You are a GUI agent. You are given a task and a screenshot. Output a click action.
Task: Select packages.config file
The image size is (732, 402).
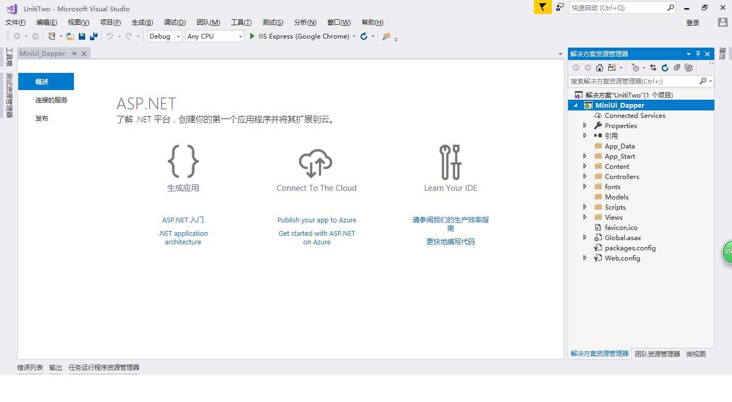coord(630,248)
